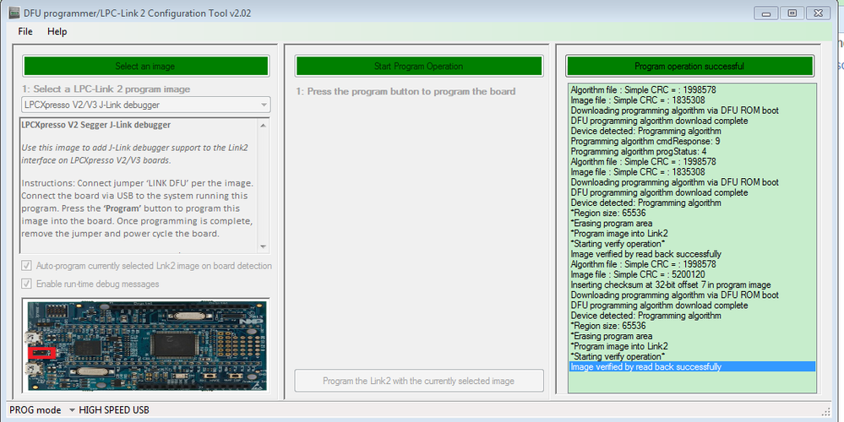This screenshot has height=422, width=844.
Task: Click the application icon in the title bar
Action: tap(14, 13)
